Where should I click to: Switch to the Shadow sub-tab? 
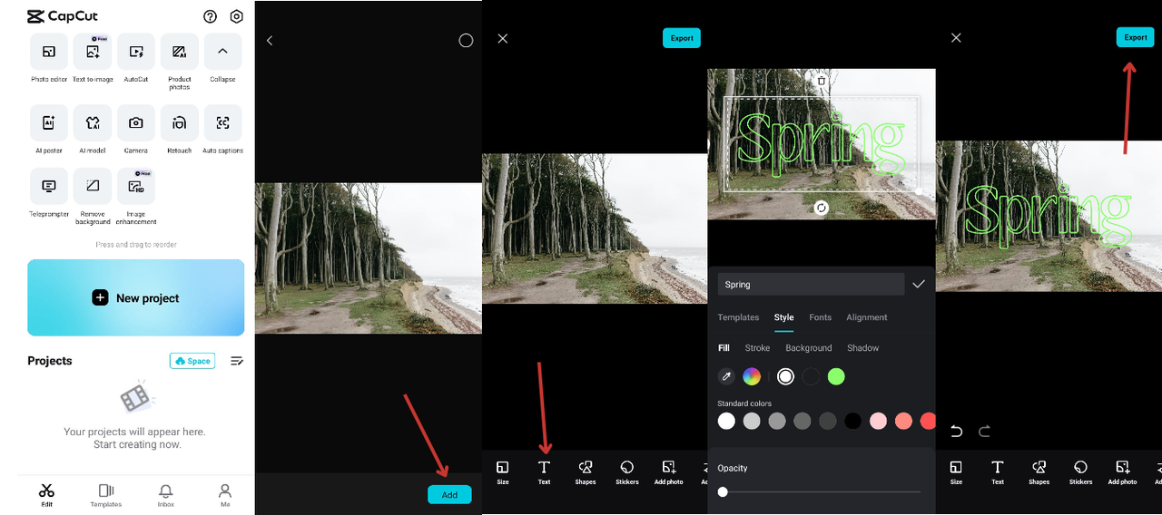pyautogui.click(x=863, y=348)
